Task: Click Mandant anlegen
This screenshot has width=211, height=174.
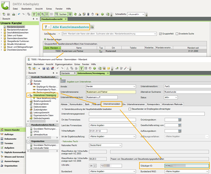Action: tap(53, 39)
